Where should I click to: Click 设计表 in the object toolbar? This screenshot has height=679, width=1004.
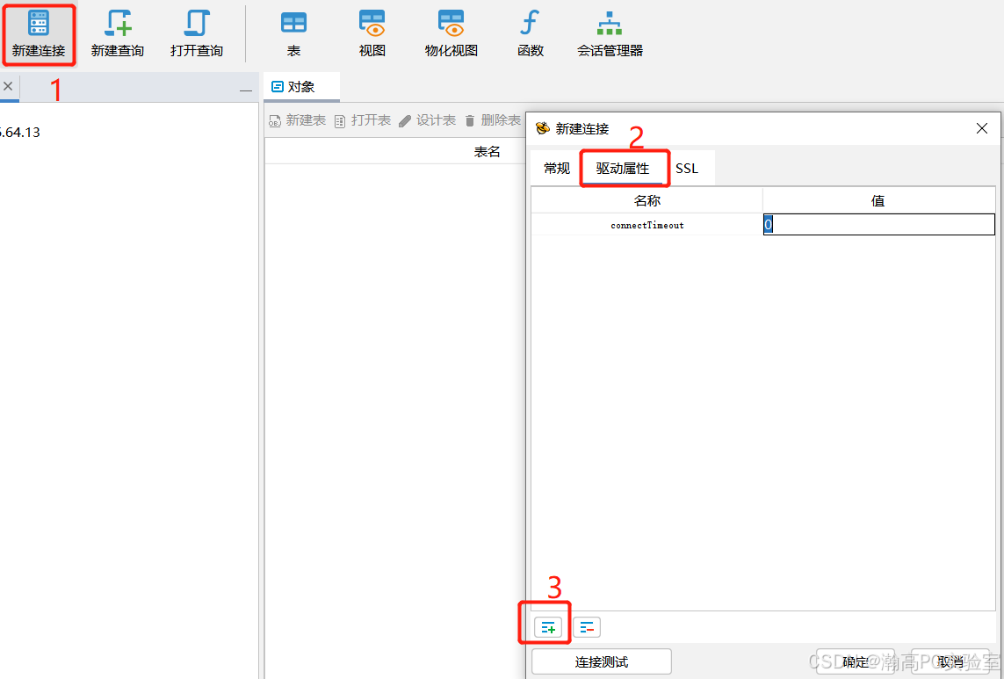coord(427,120)
